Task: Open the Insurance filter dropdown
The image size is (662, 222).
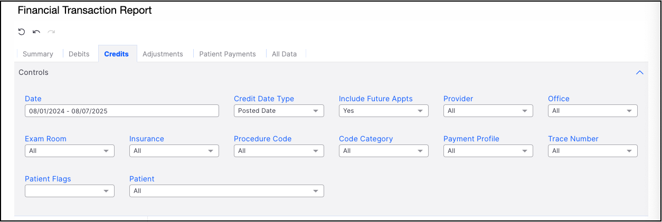Action: [174, 151]
